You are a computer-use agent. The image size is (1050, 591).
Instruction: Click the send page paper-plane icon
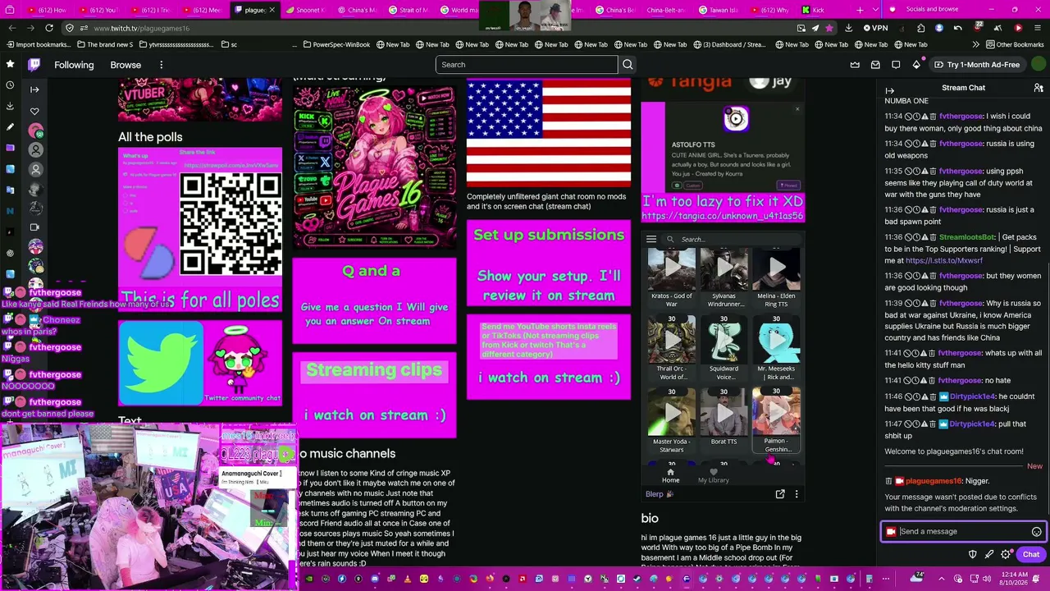(815, 28)
